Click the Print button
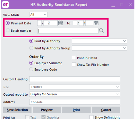 click(76, 110)
